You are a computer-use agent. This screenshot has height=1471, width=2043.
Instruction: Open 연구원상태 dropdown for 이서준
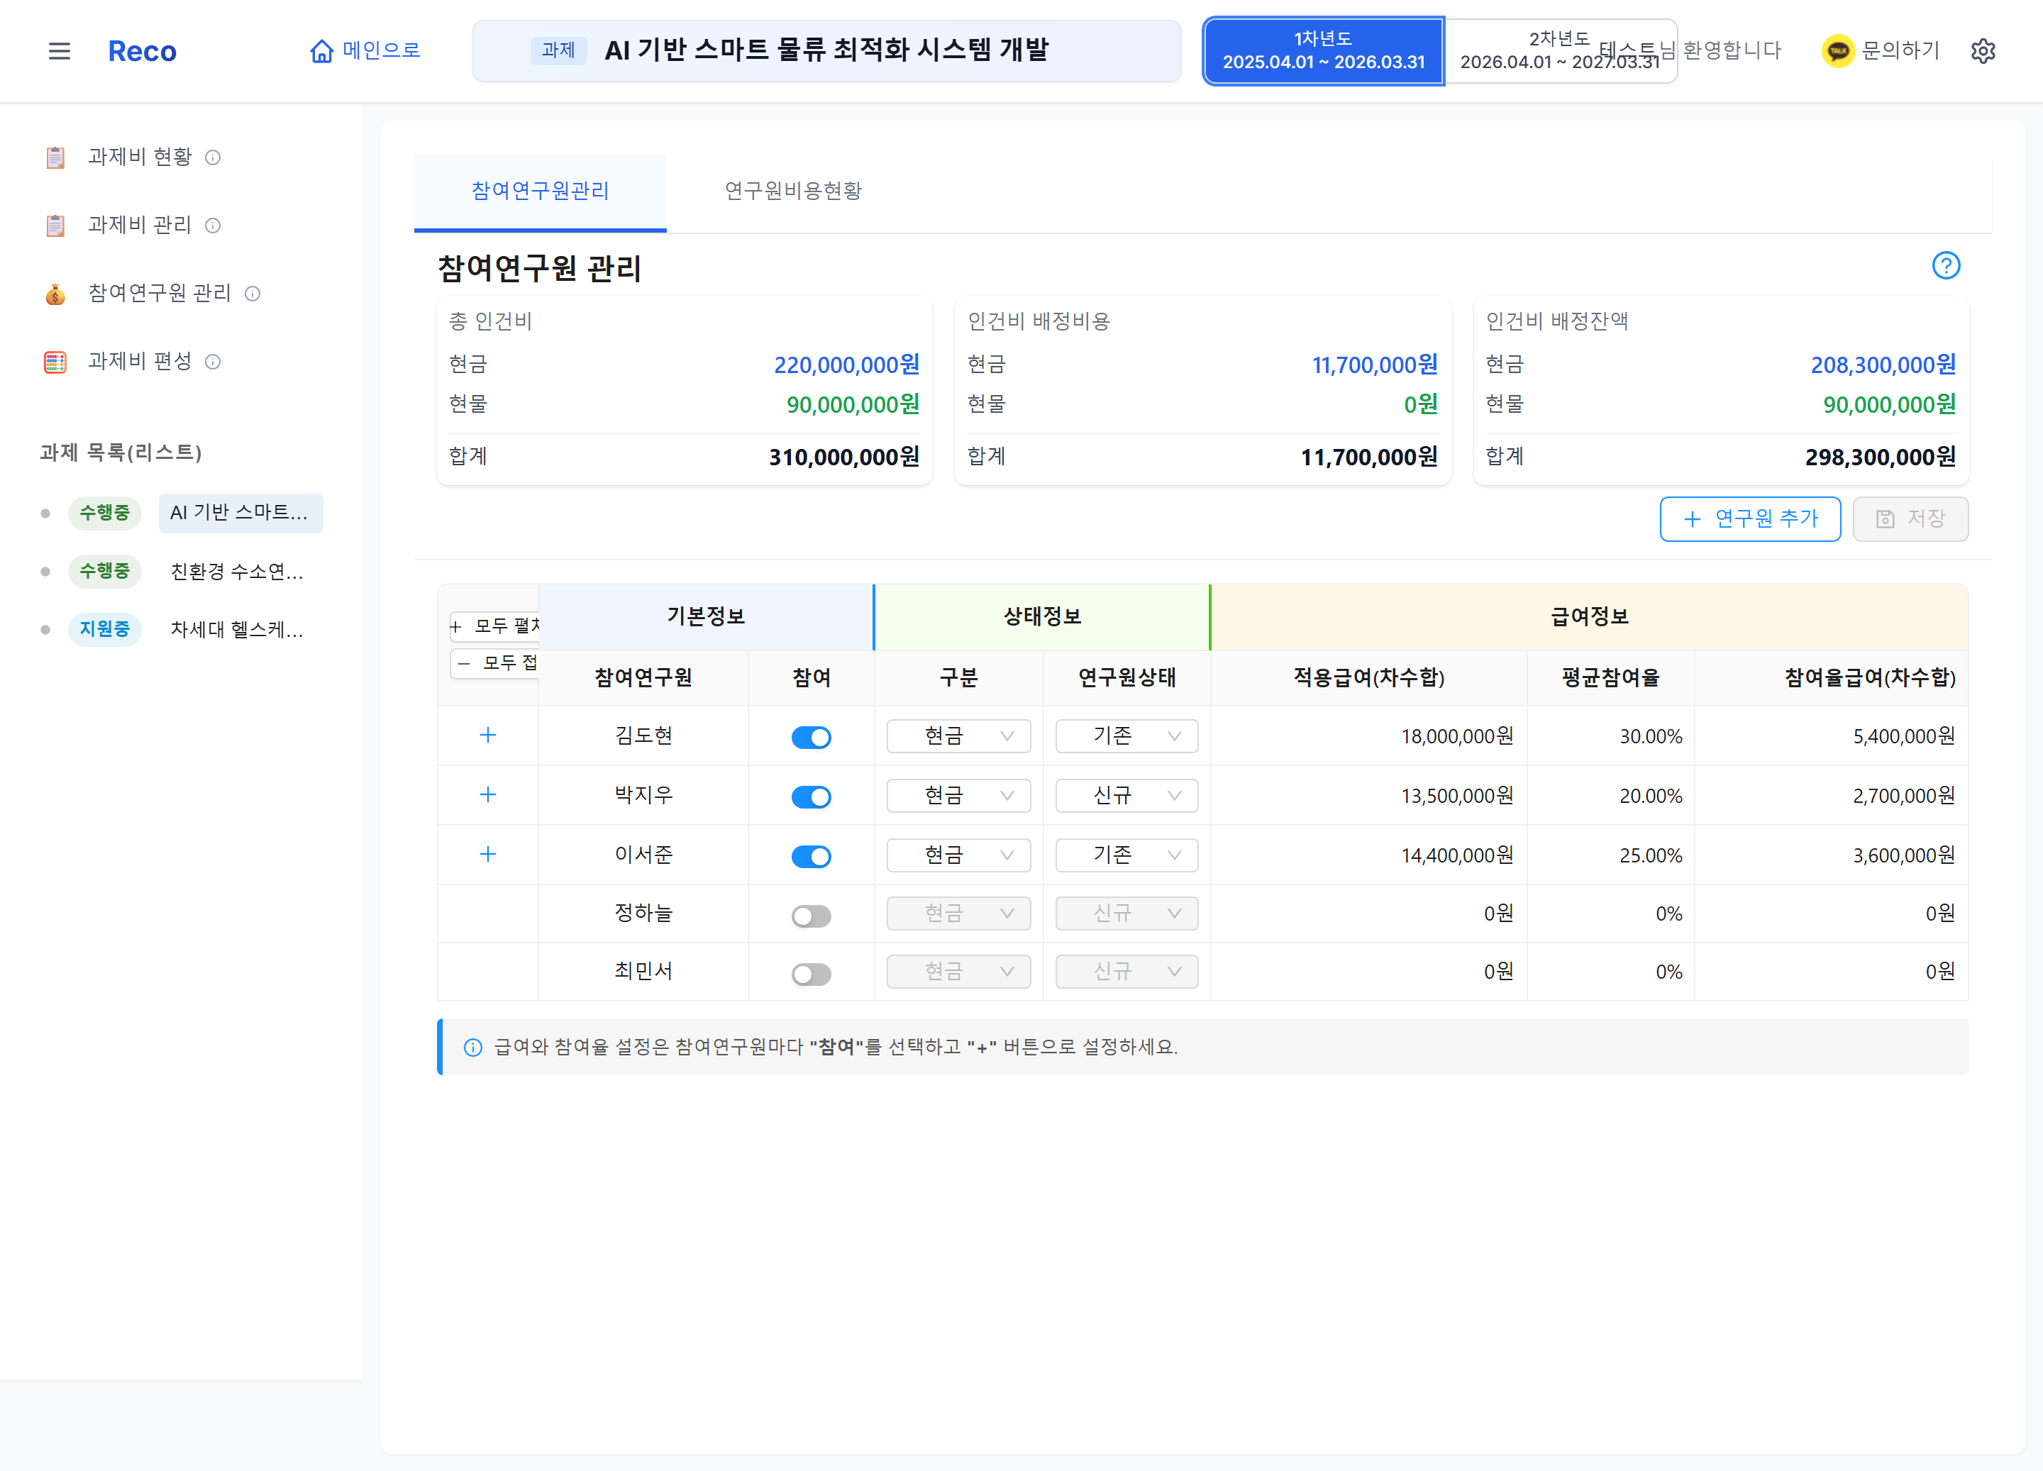click(x=1126, y=855)
